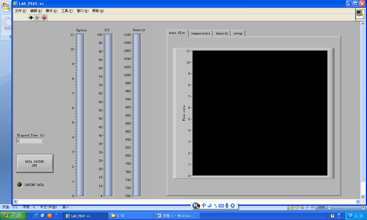Select Web Layout view in Word status bar
This screenshot has height=220, width=367.
[302, 207]
